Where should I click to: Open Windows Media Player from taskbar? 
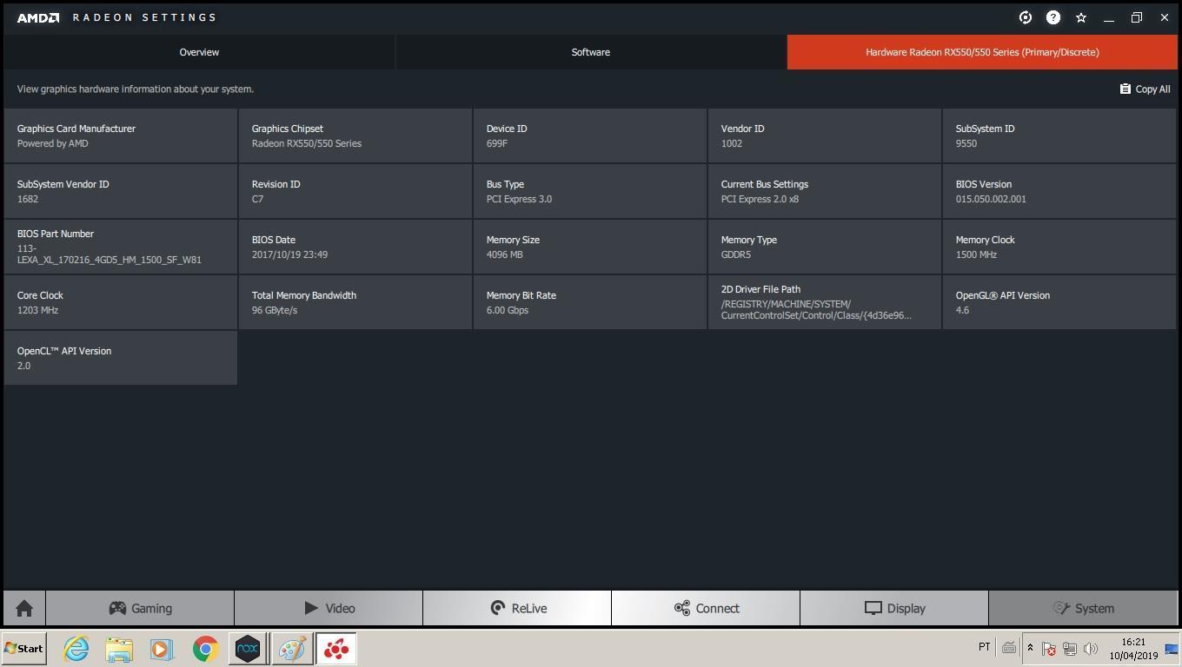coord(162,649)
